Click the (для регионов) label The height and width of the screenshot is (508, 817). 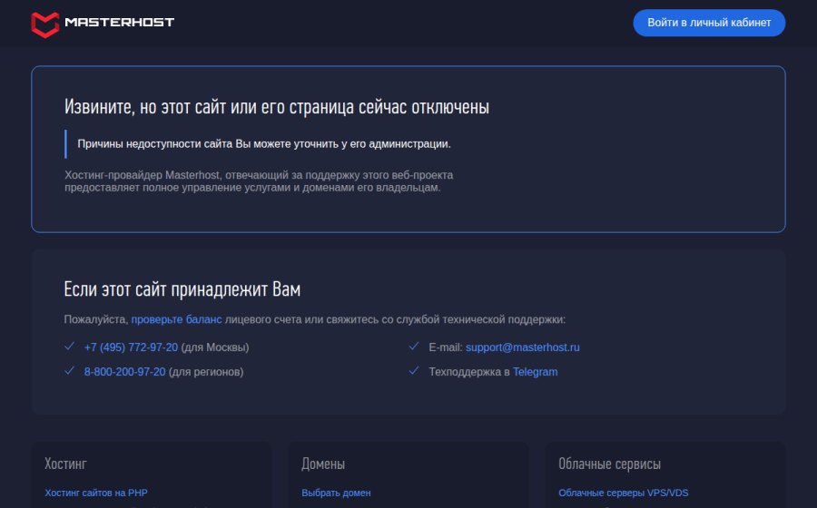click(x=206, y=372)
